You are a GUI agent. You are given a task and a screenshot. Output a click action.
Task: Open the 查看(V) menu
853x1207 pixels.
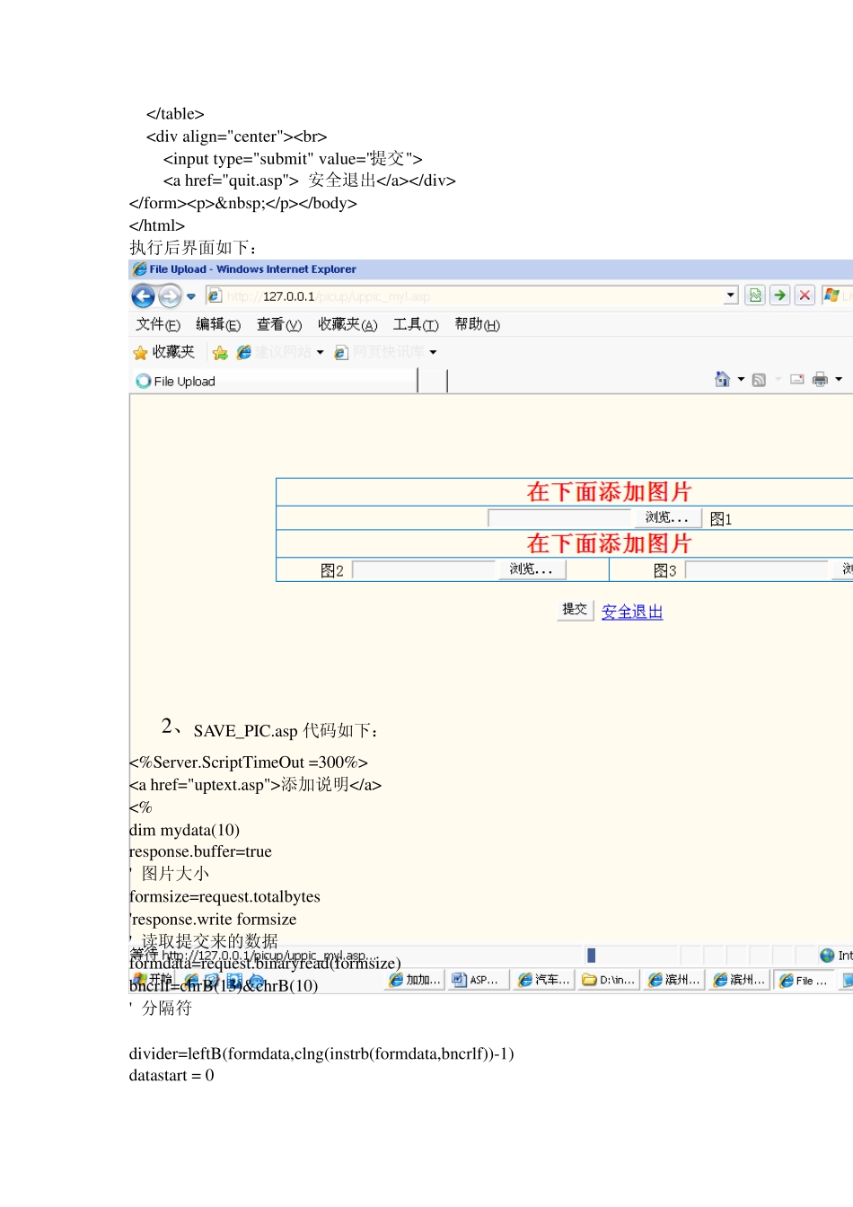click(279, 324)
